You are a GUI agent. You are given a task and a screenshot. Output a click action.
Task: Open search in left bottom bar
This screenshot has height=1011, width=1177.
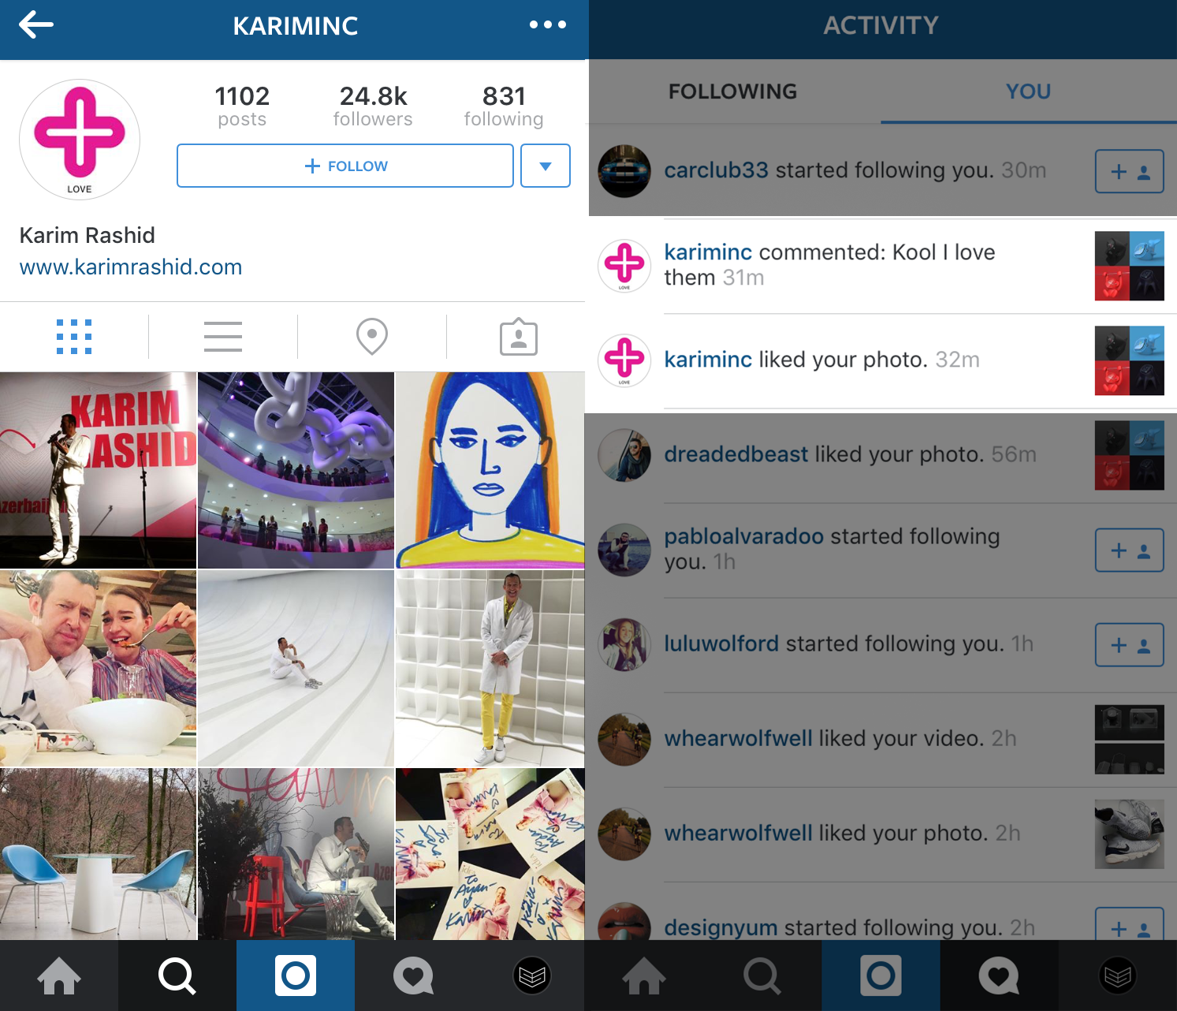coord(177,976)
